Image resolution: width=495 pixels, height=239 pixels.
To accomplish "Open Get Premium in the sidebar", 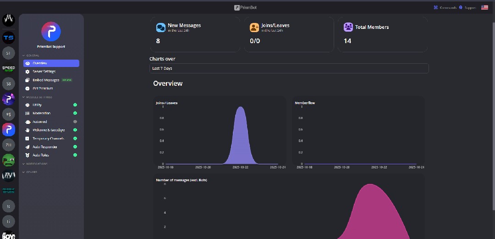I will coord(43,89).
